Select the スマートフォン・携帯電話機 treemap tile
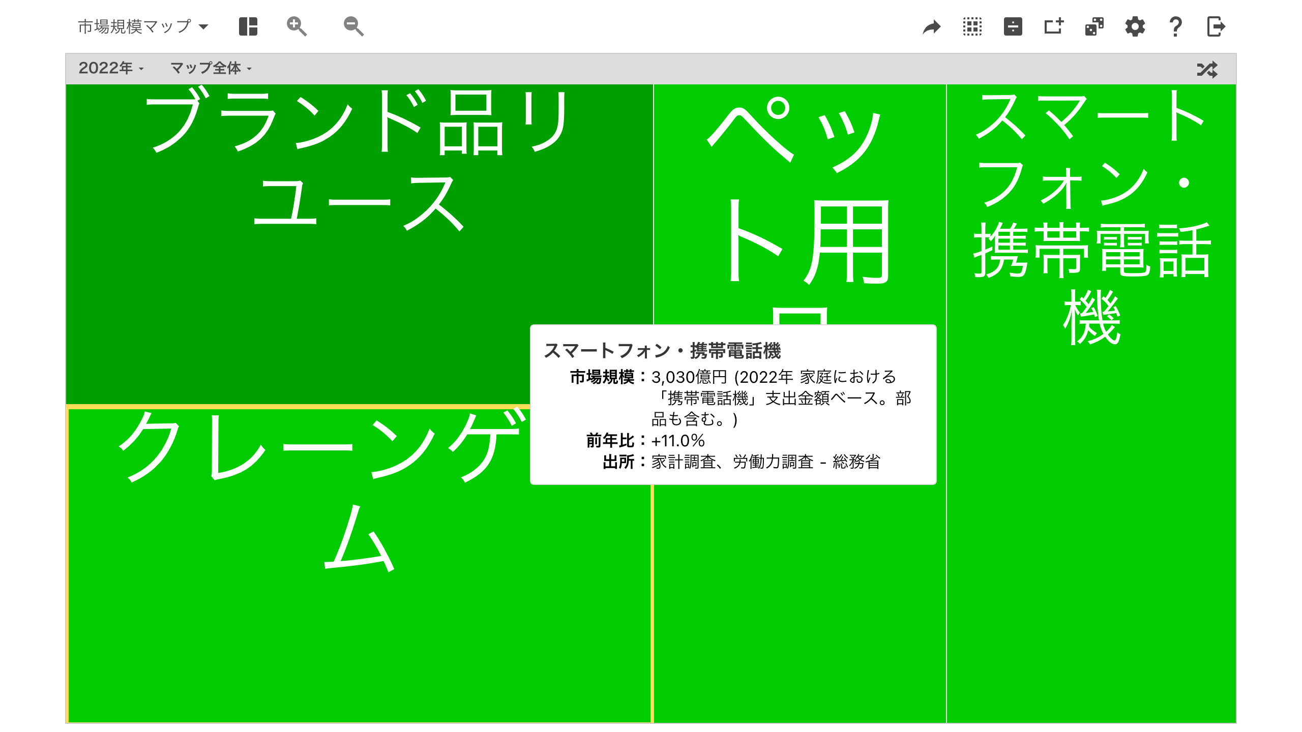Screen dimensions: 1302x732 1091,404
